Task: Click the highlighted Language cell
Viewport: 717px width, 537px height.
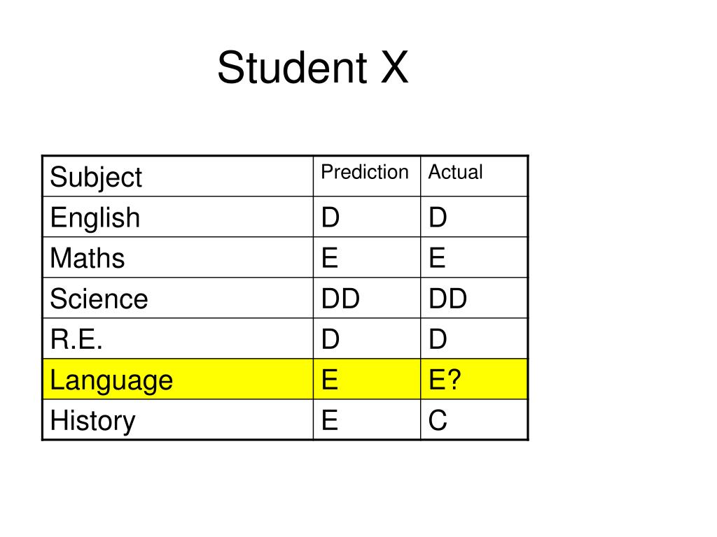Action: tap(178, 379)
